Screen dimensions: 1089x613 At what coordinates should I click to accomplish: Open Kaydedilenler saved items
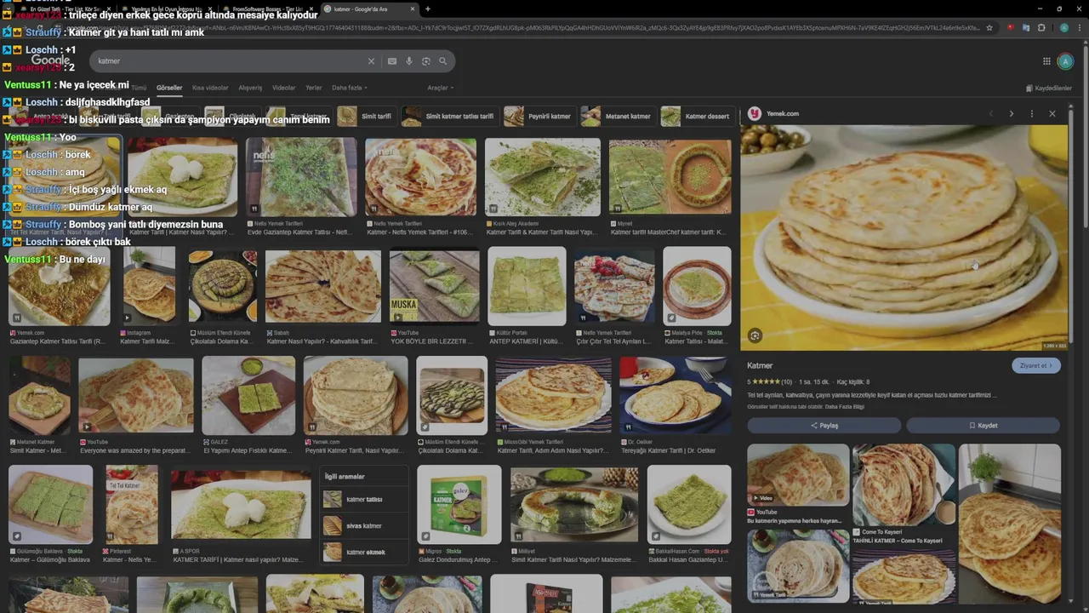(x=1049, y=89)
